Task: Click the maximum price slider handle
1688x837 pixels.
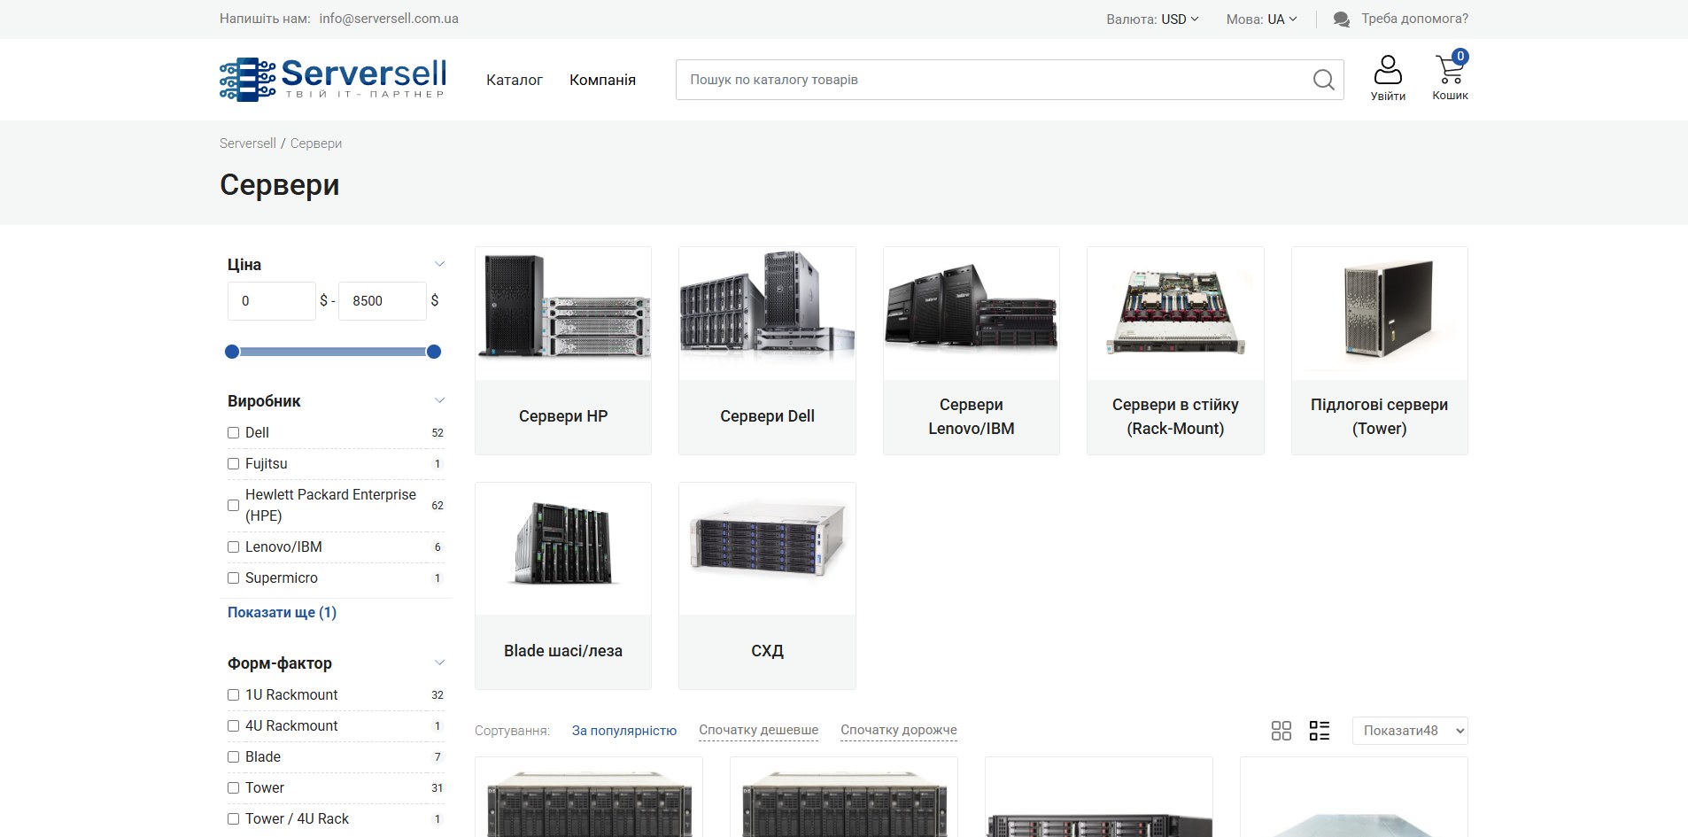Action: coord(434,352)
